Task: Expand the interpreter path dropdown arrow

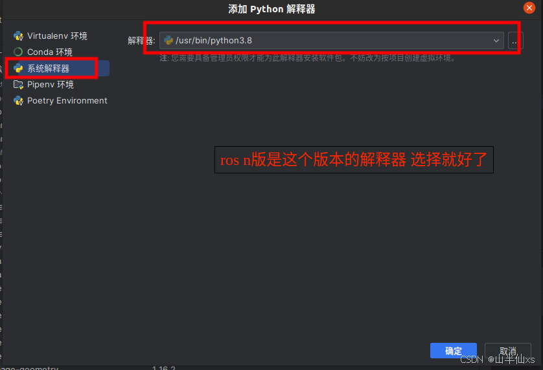Action: click(x=496, y=41)
